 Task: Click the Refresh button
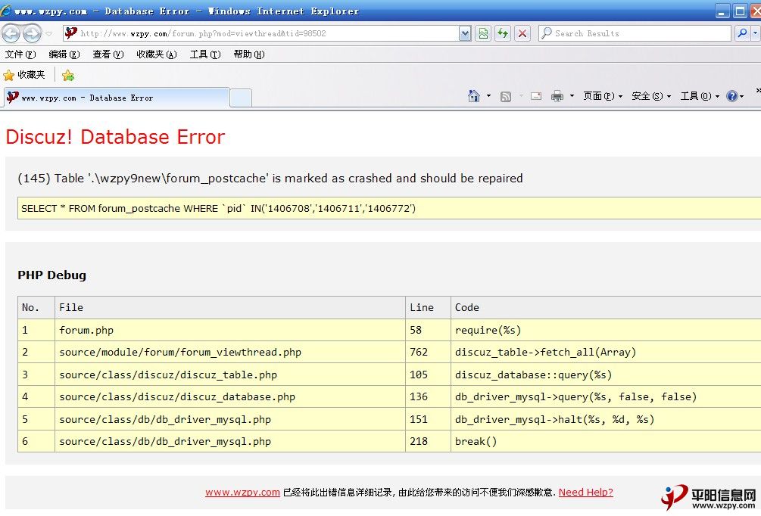(503, 33)
